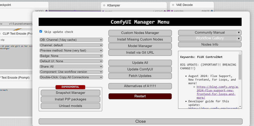Click 'Developer guide for this update' text
The image size is (254, 126).
coord(209,103)
